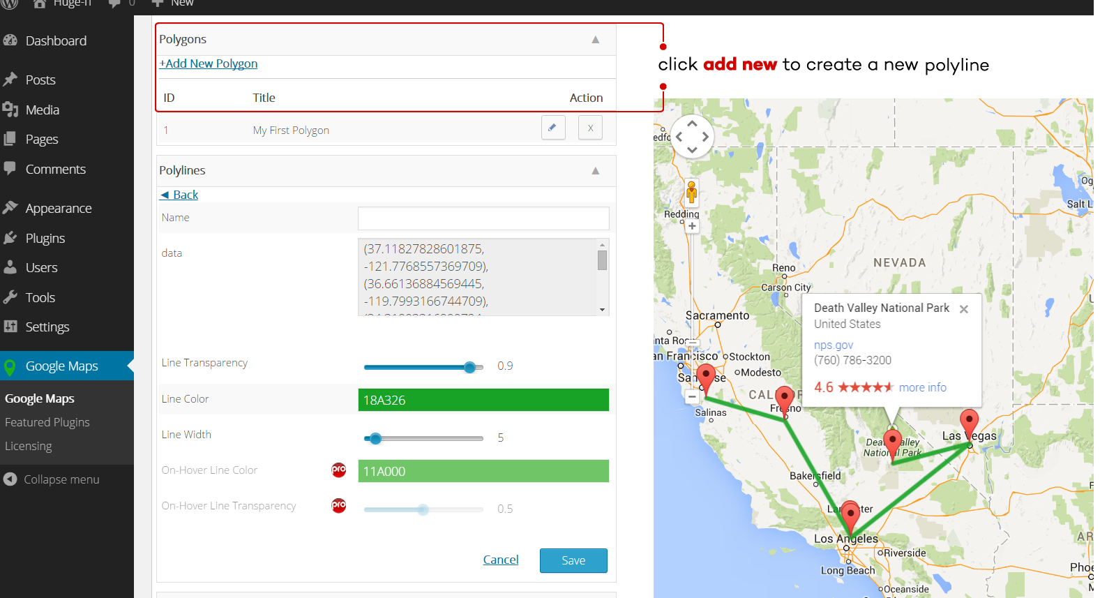The width and height of the screenshot is (1100, 598).
Task: Collapse the Polygons panel
Action: (596, 40)
